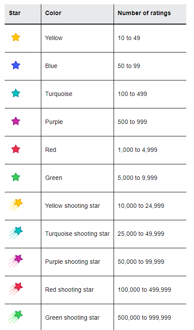The height and width of the screenshot is (330, 194).
Task: Select the '500,000 to 999,999' cell
Action: (145, 318)
